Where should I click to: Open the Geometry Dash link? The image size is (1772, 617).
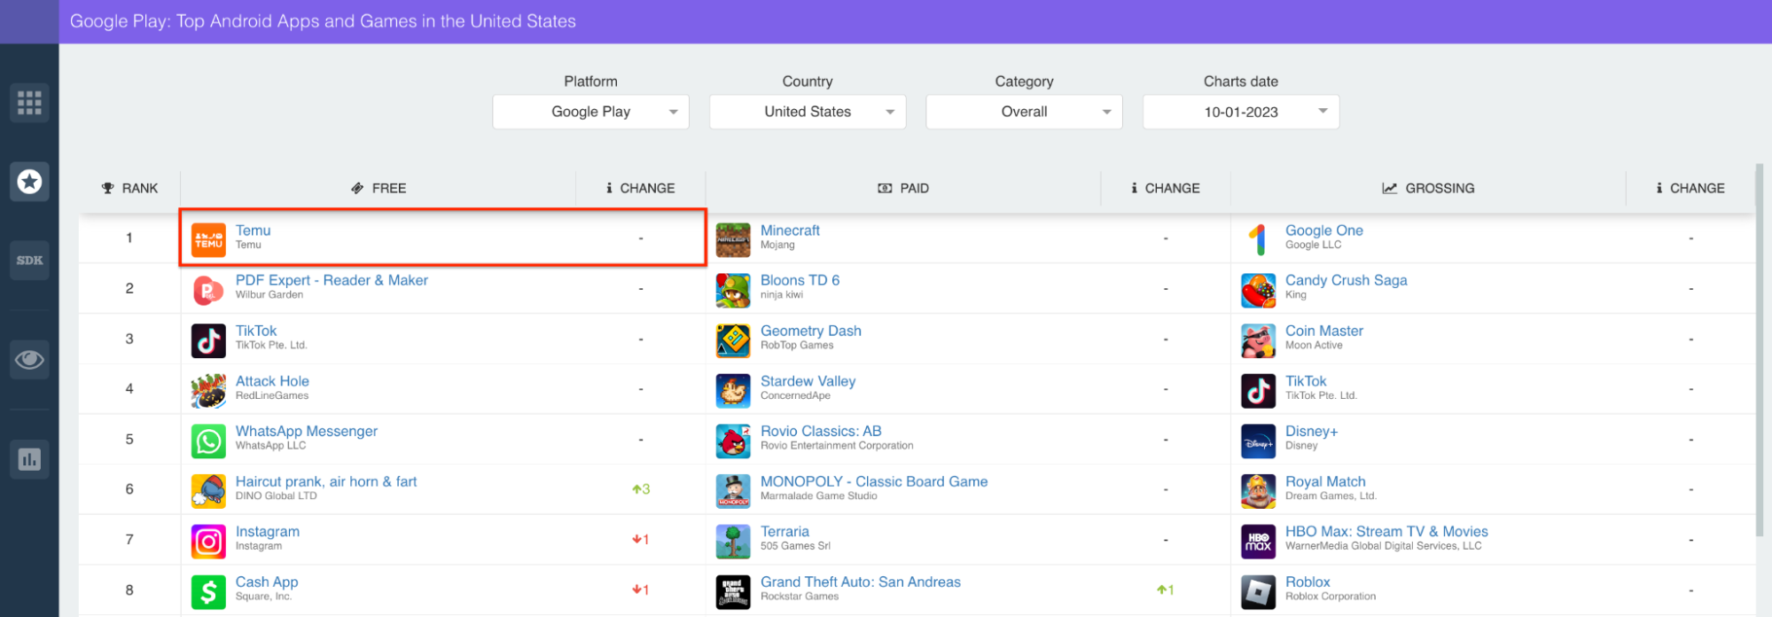811,331
